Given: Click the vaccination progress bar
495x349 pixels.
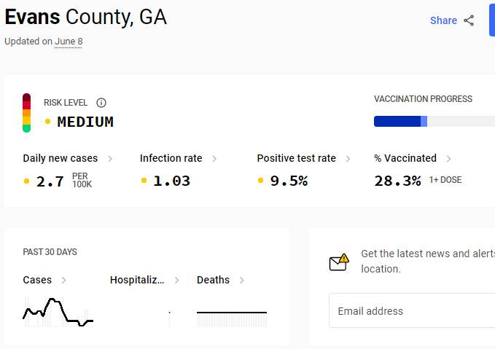Looking at the screenshot, I should 434,122.
